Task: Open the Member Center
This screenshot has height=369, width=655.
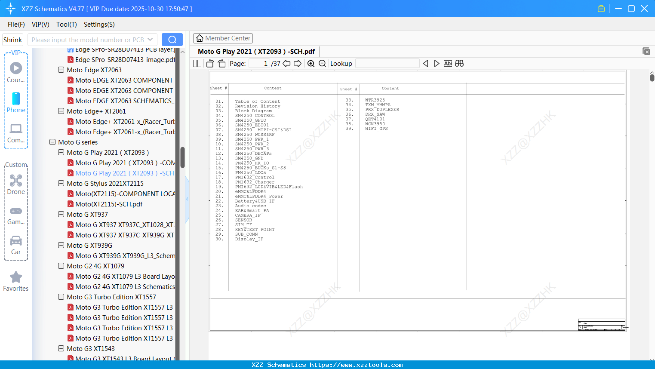Action: pyautogui.click(x=223, y=38)
